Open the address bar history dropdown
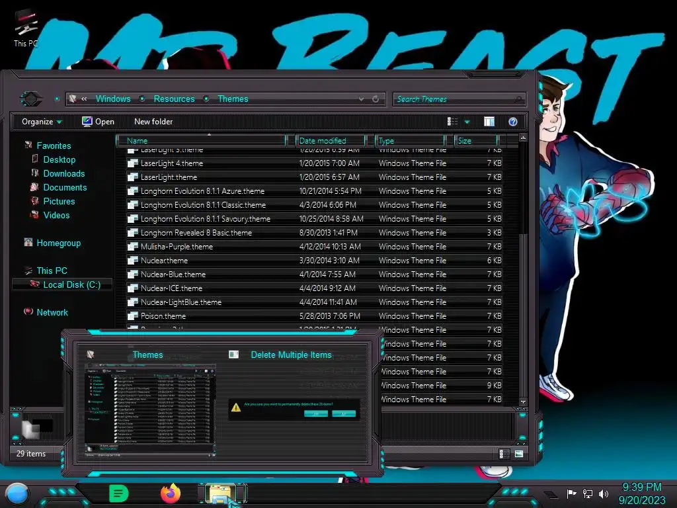The height and width of the screenshot is (508, 677). click(362, 99)
